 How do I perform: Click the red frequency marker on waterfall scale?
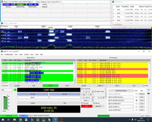[x=51, y=28]
